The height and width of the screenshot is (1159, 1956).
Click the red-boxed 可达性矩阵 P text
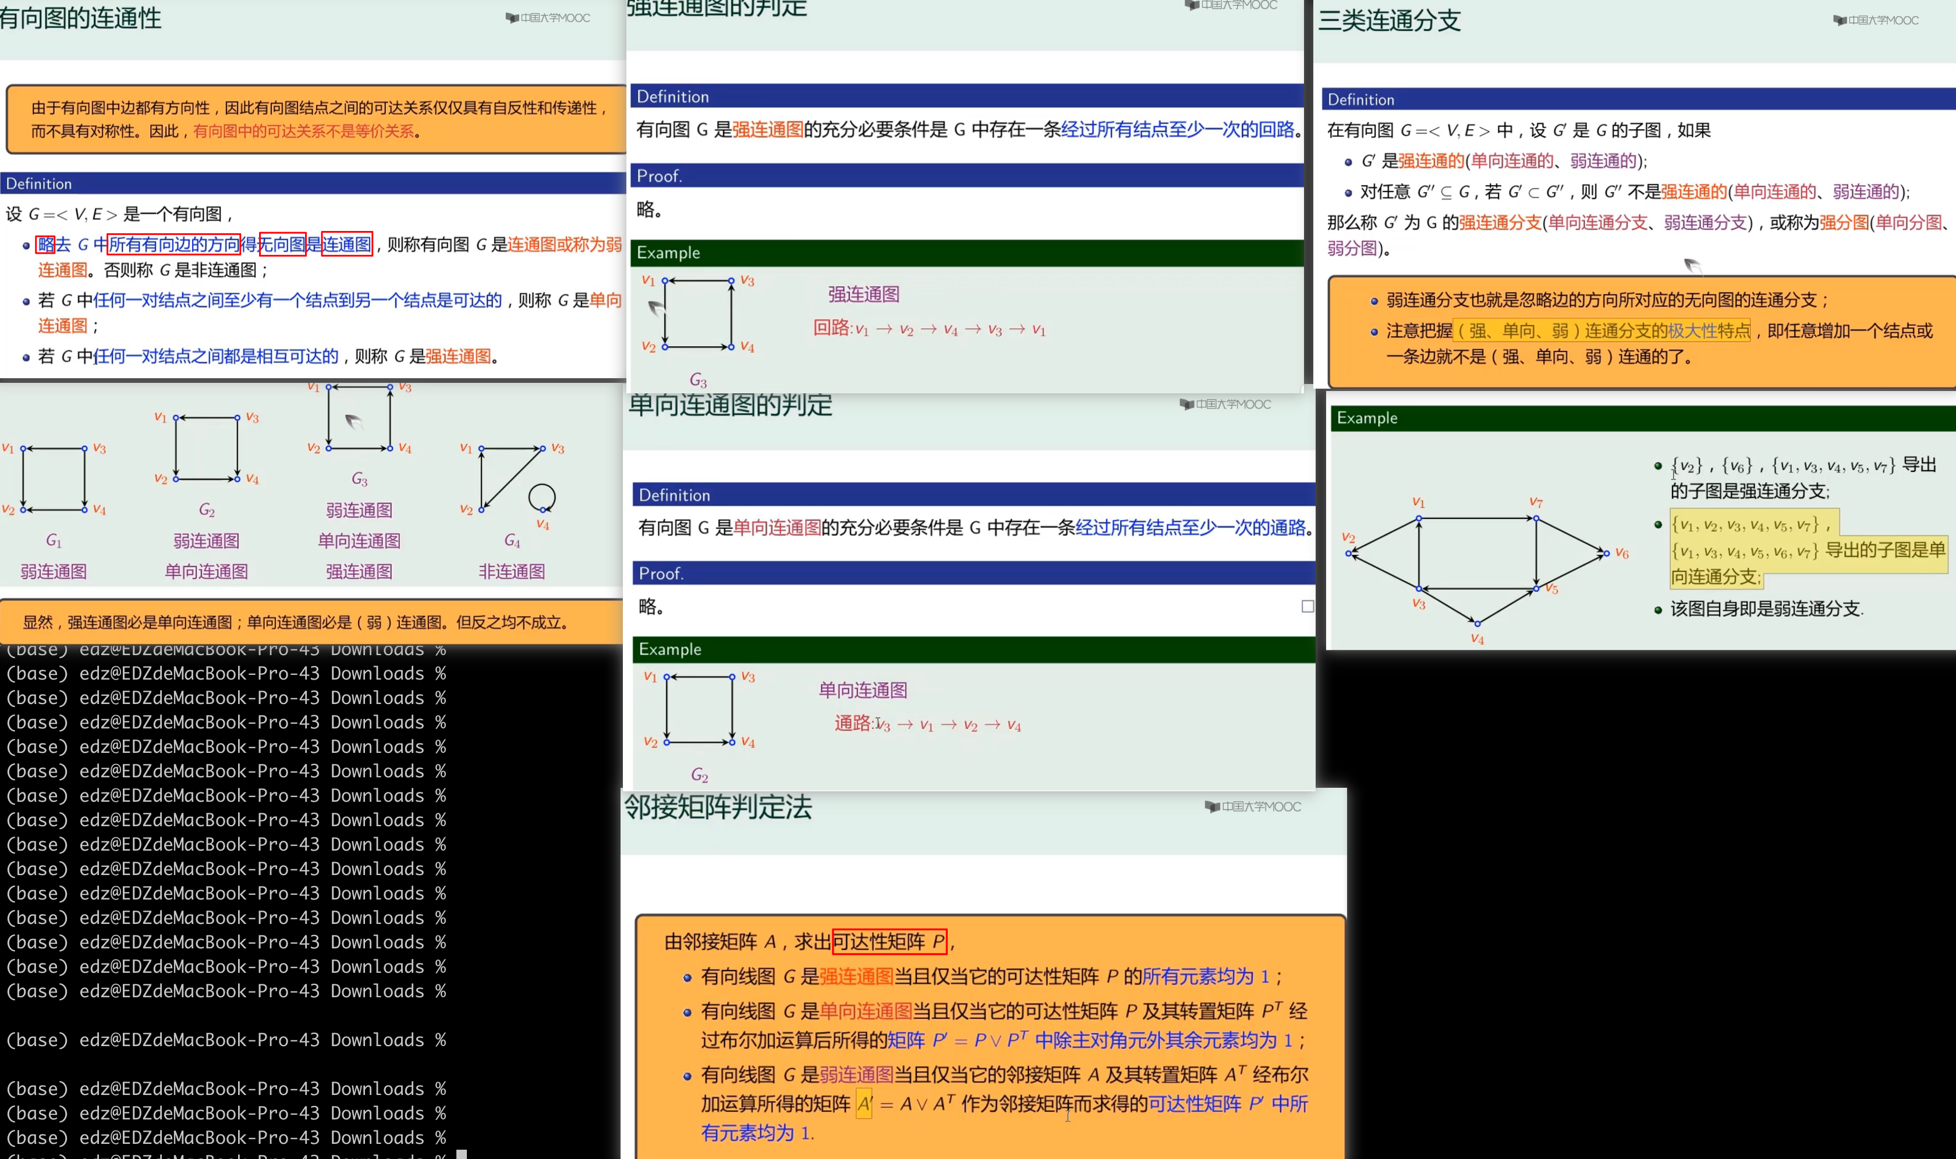890,941
